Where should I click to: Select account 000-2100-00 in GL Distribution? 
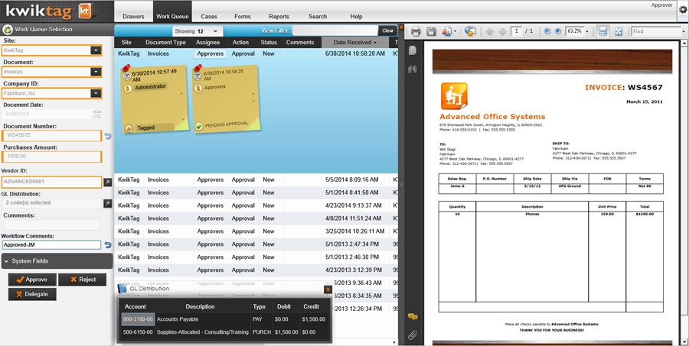pos(138,320)
